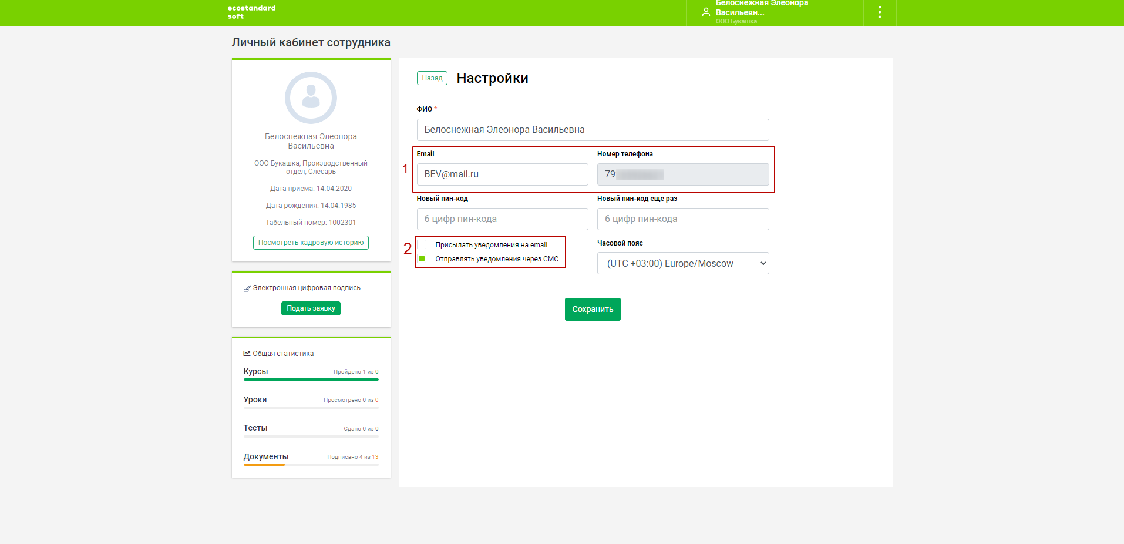This screenshot has height=544, width=1124.
Task: Click the Общая статистика label
Action: coord(283,354)
